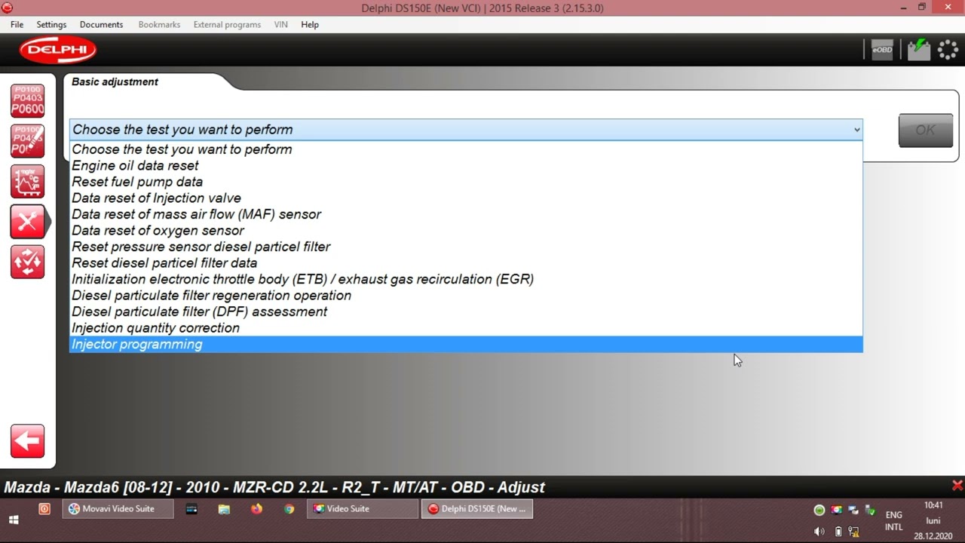Select Data reset of mass air flow sensor

click(x=466, y=214)
